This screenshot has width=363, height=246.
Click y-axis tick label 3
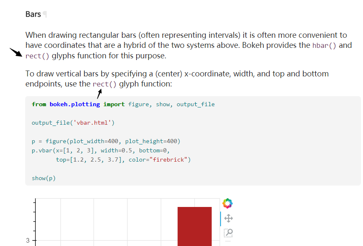pyautogui.click(x=28, y=241)
